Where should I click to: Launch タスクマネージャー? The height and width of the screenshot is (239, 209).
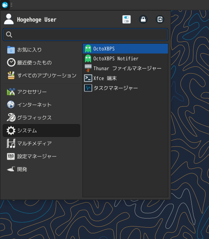point(125,88)
